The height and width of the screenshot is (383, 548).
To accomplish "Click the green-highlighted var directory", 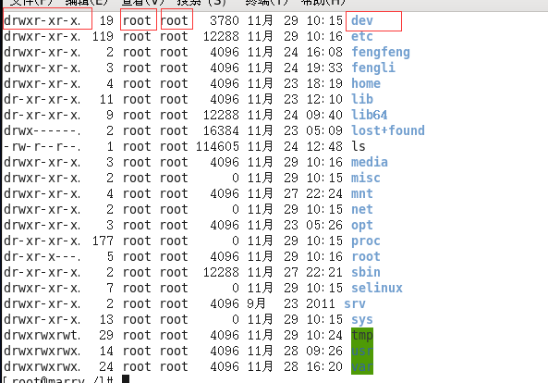I will [x=362, y=367].
